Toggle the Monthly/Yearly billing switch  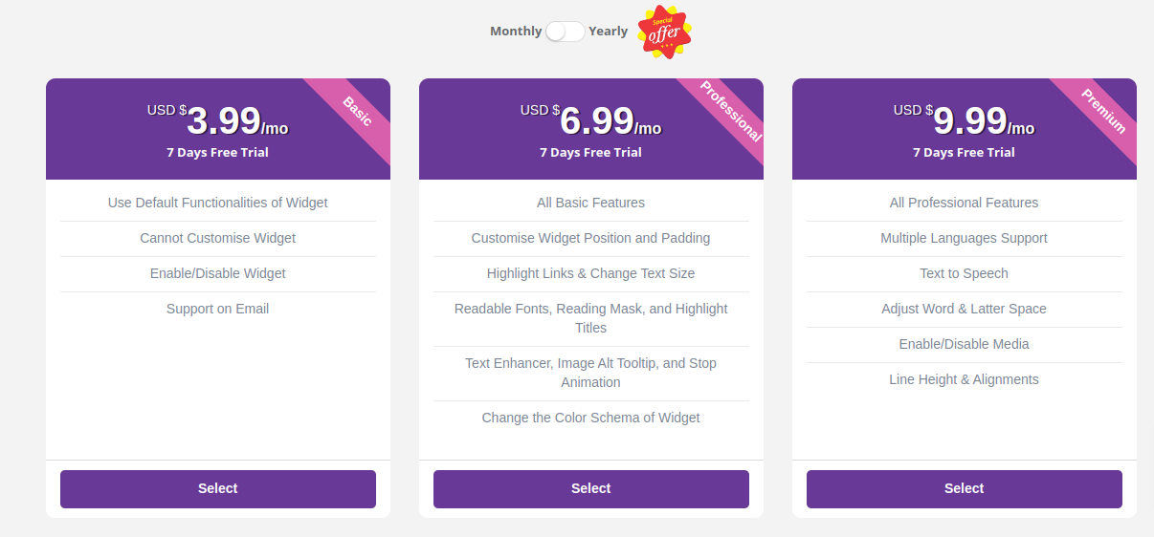[566, 32]
